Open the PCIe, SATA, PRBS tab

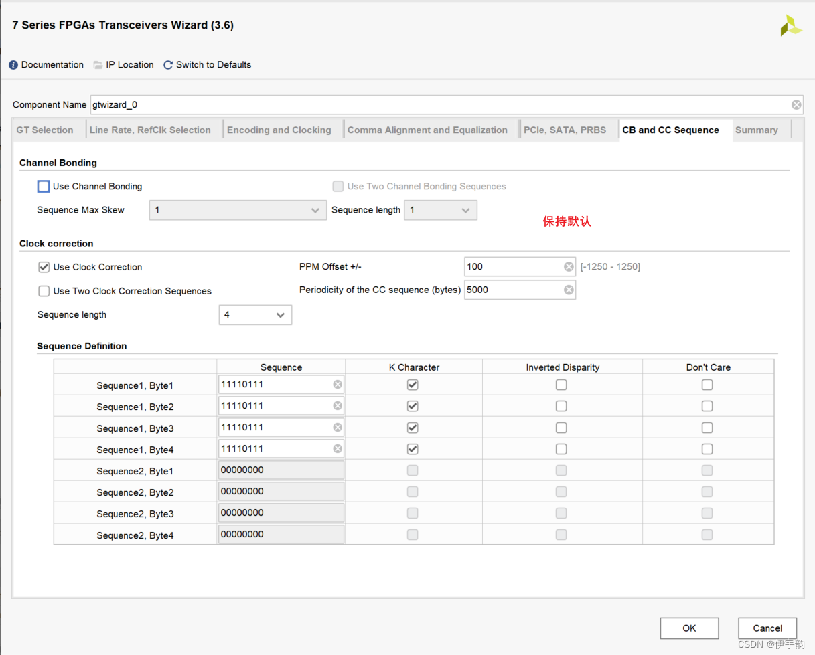tap(569, 130)
